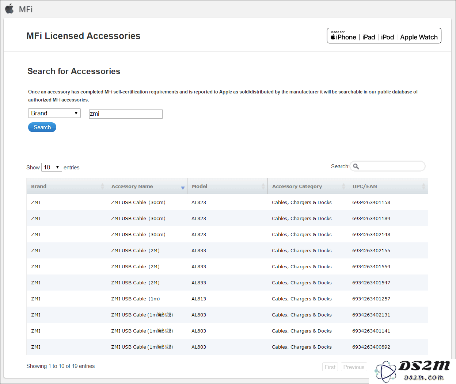Sort table by Brand column
Viewport: 456px width, 384px height.
(x=66, y=186)
